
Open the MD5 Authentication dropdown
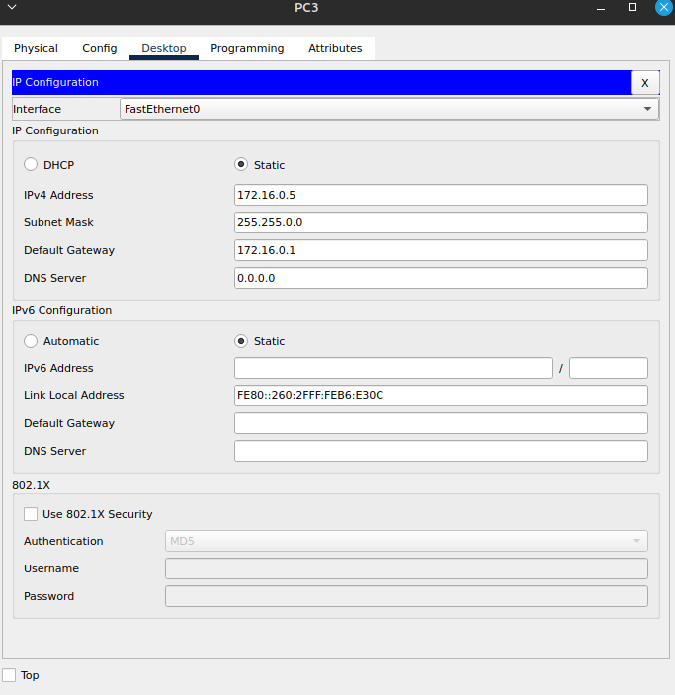point(406,541)
